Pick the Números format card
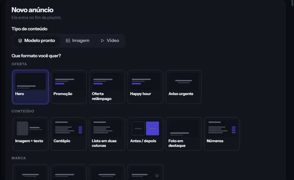 pyautogui.click(x=222, y=134)
